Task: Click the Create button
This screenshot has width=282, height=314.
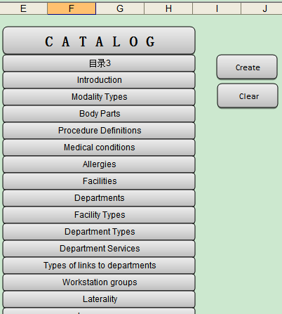Action: point(247,67)
